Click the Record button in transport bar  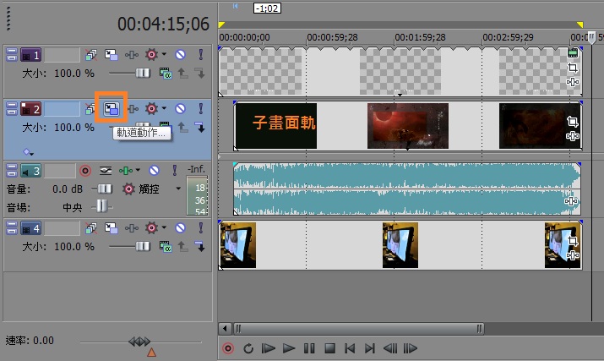coord(228,348)
